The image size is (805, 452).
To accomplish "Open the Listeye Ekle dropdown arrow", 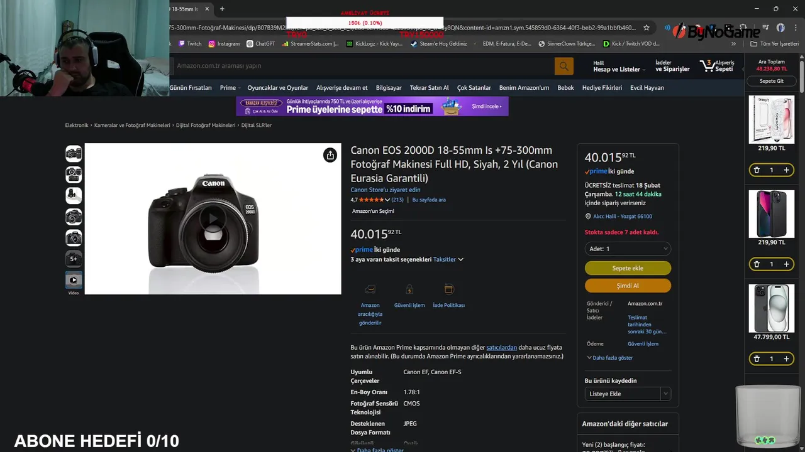I will [x=665, y=394].
